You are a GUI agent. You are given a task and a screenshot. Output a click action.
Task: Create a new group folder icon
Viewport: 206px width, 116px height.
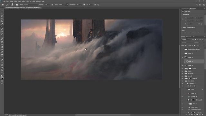pos(197,115)
